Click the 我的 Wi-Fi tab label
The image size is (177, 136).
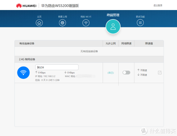(86, 17)
